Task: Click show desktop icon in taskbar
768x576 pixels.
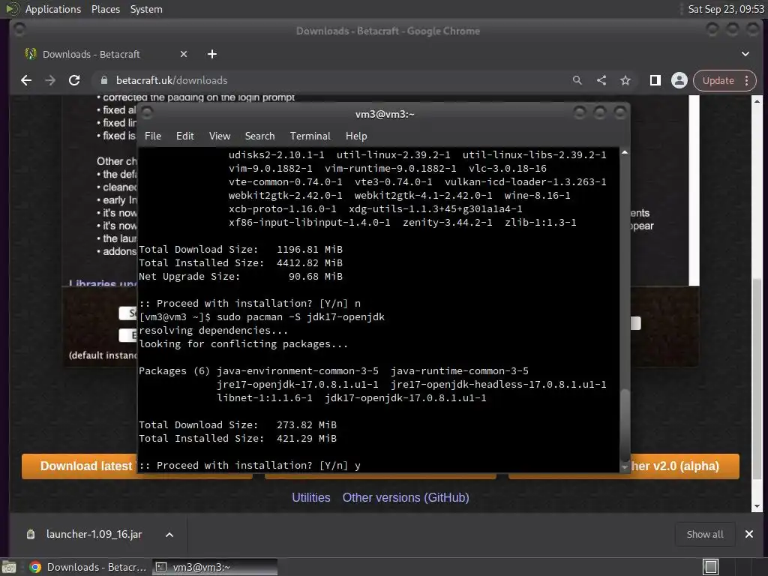Action: tap(9, 567)
